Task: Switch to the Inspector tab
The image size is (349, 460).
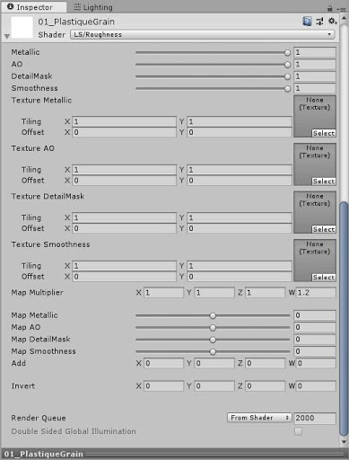Action: pos(34,7)
